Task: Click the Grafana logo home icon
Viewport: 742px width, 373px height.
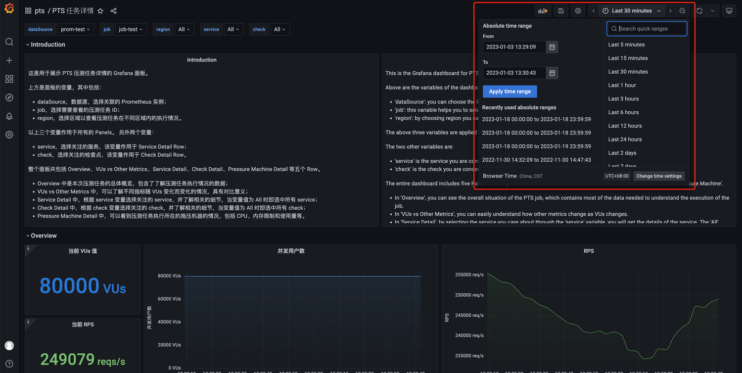Action: (9, 8)
